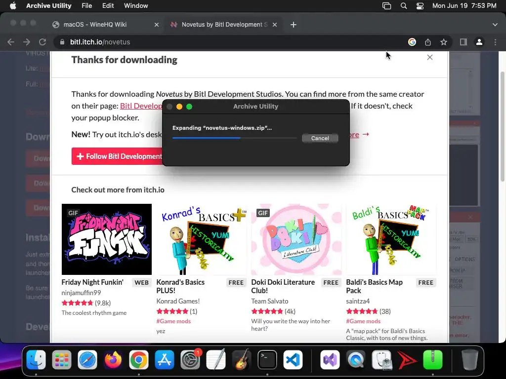The image size is (506, 379).
Task: Open Finder from the Dock
Action: tap(36, 360)
